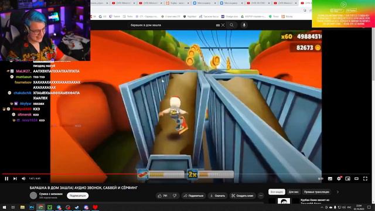Open File Explorer from the taskbar
This screenshot has width=375, height=211.
pyautogui.click(x=22, y=207)
